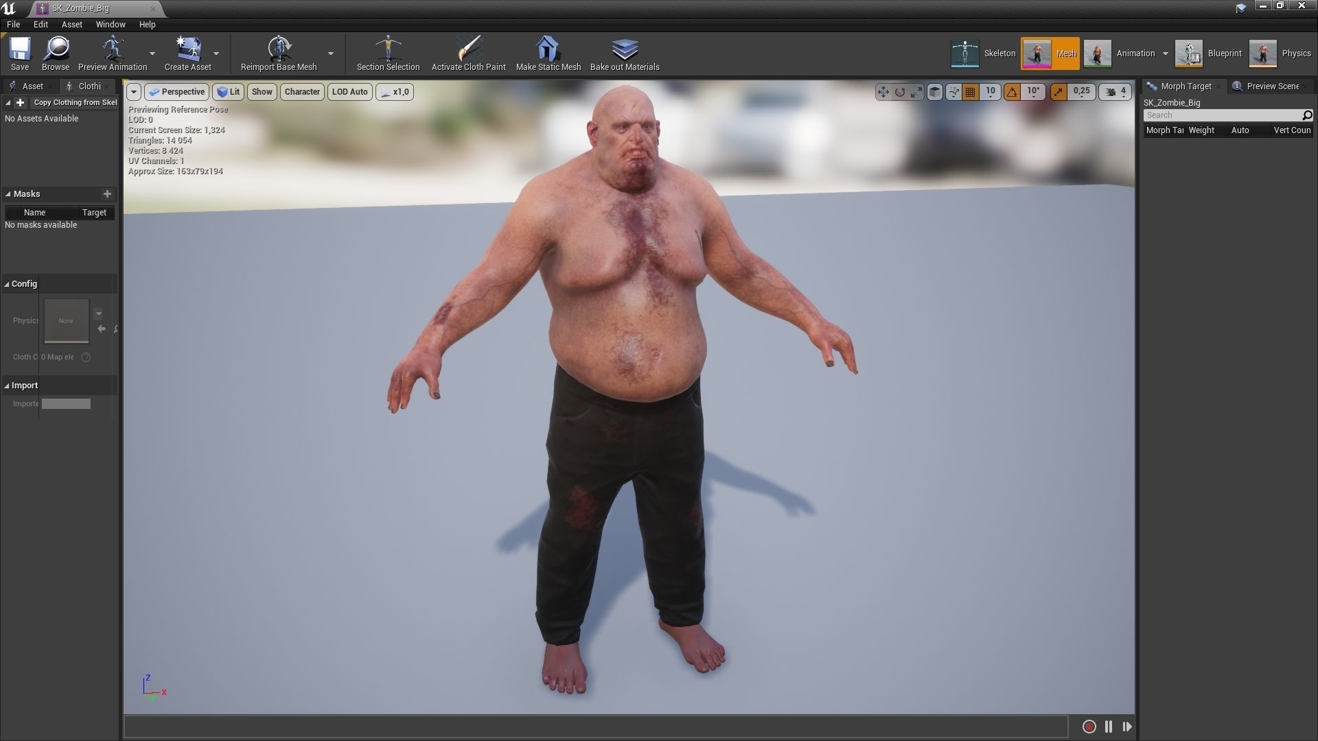Switch to Clothing tab
Viewport: 1318px width, 741px height.
click(88, 86)
